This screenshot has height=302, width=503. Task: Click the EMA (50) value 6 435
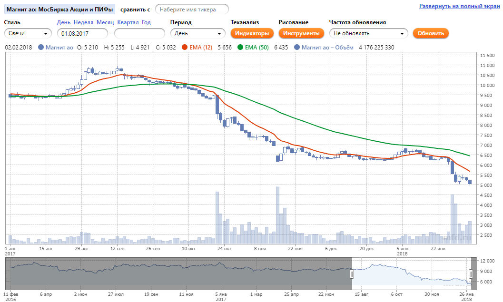point(281,48)
